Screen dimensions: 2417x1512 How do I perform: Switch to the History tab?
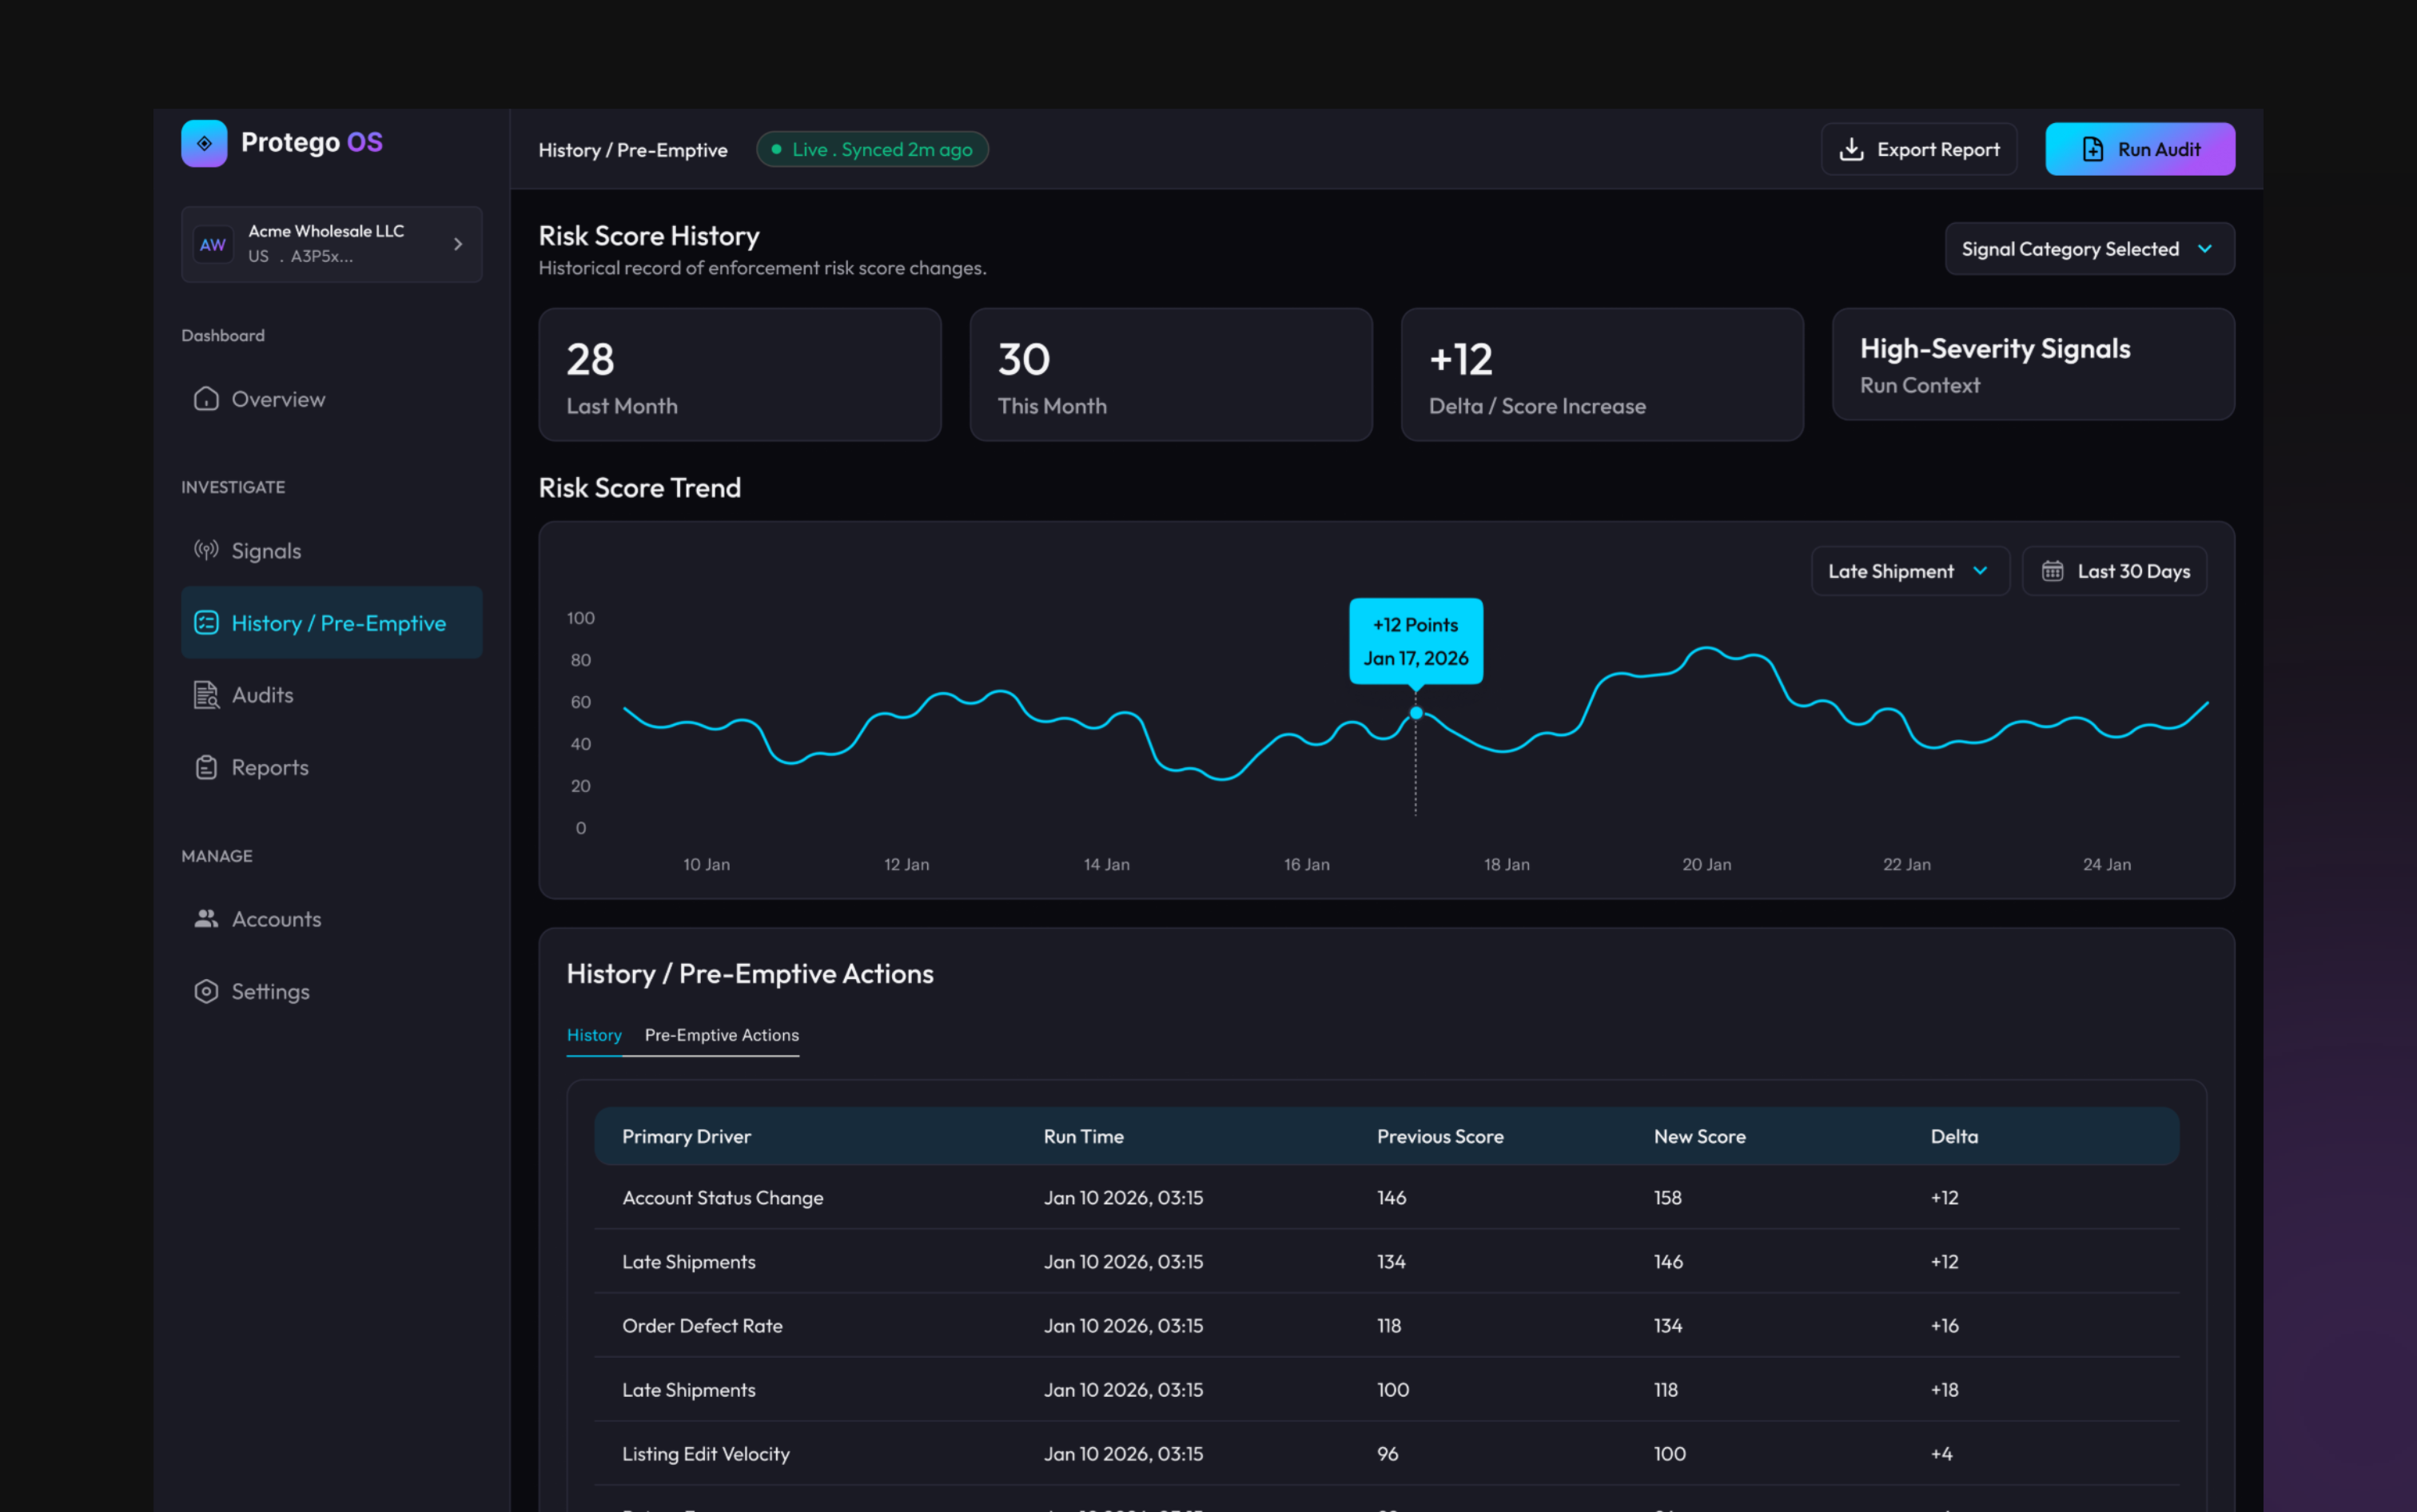pos(594,1035)
